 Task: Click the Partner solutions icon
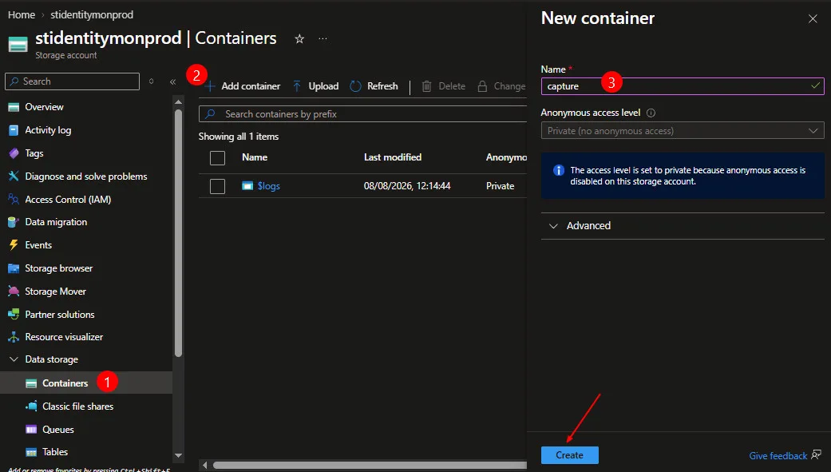(14, 315)
